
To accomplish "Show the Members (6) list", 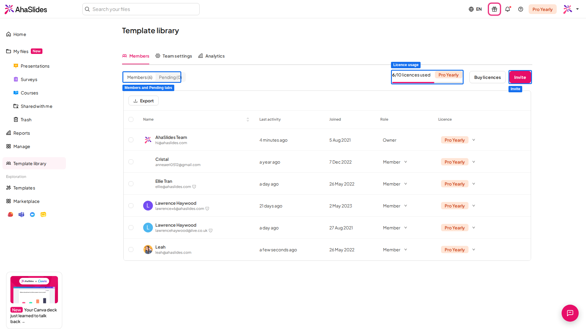I will [x=140, y=77].
